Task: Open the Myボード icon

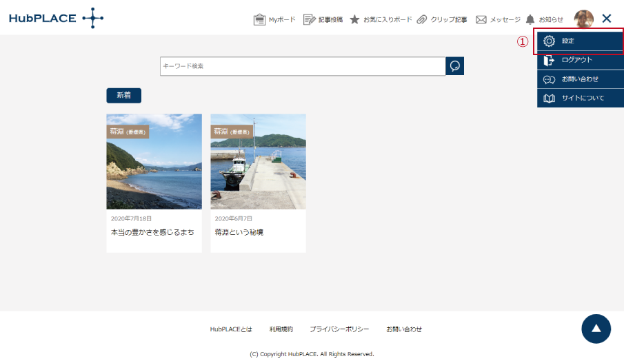Action: coord(259,19)
